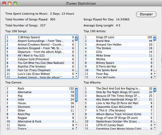Click the Top 100 Artists scroll up arrow
162x135 pixels.
(155, 73)
